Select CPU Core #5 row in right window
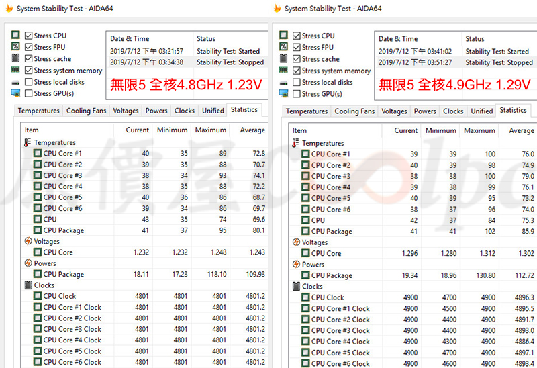This screenshot has width=537, height=368. pos(413,198)
